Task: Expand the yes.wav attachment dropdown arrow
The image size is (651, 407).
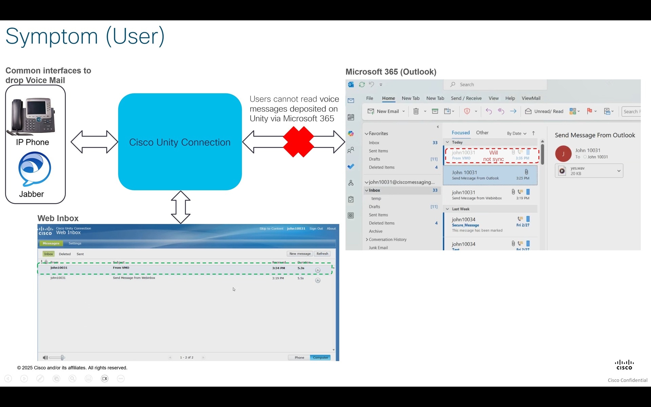Action: tap(618, 171)
